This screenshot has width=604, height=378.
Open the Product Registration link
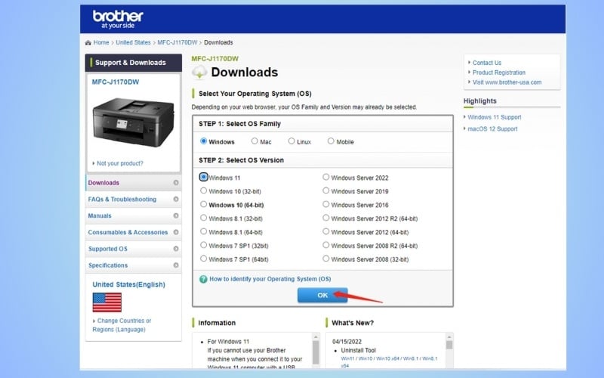point(498,73)
